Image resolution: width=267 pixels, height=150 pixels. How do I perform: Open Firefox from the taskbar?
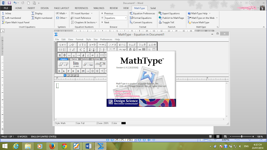coord(52,146)
